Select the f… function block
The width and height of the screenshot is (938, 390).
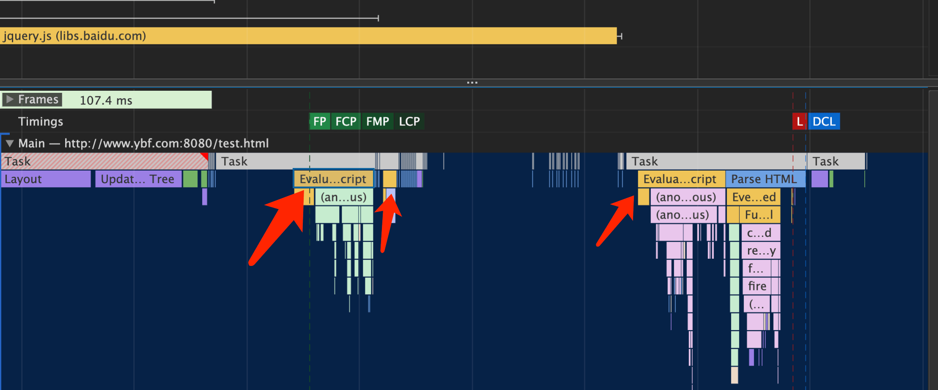point(757,268)
